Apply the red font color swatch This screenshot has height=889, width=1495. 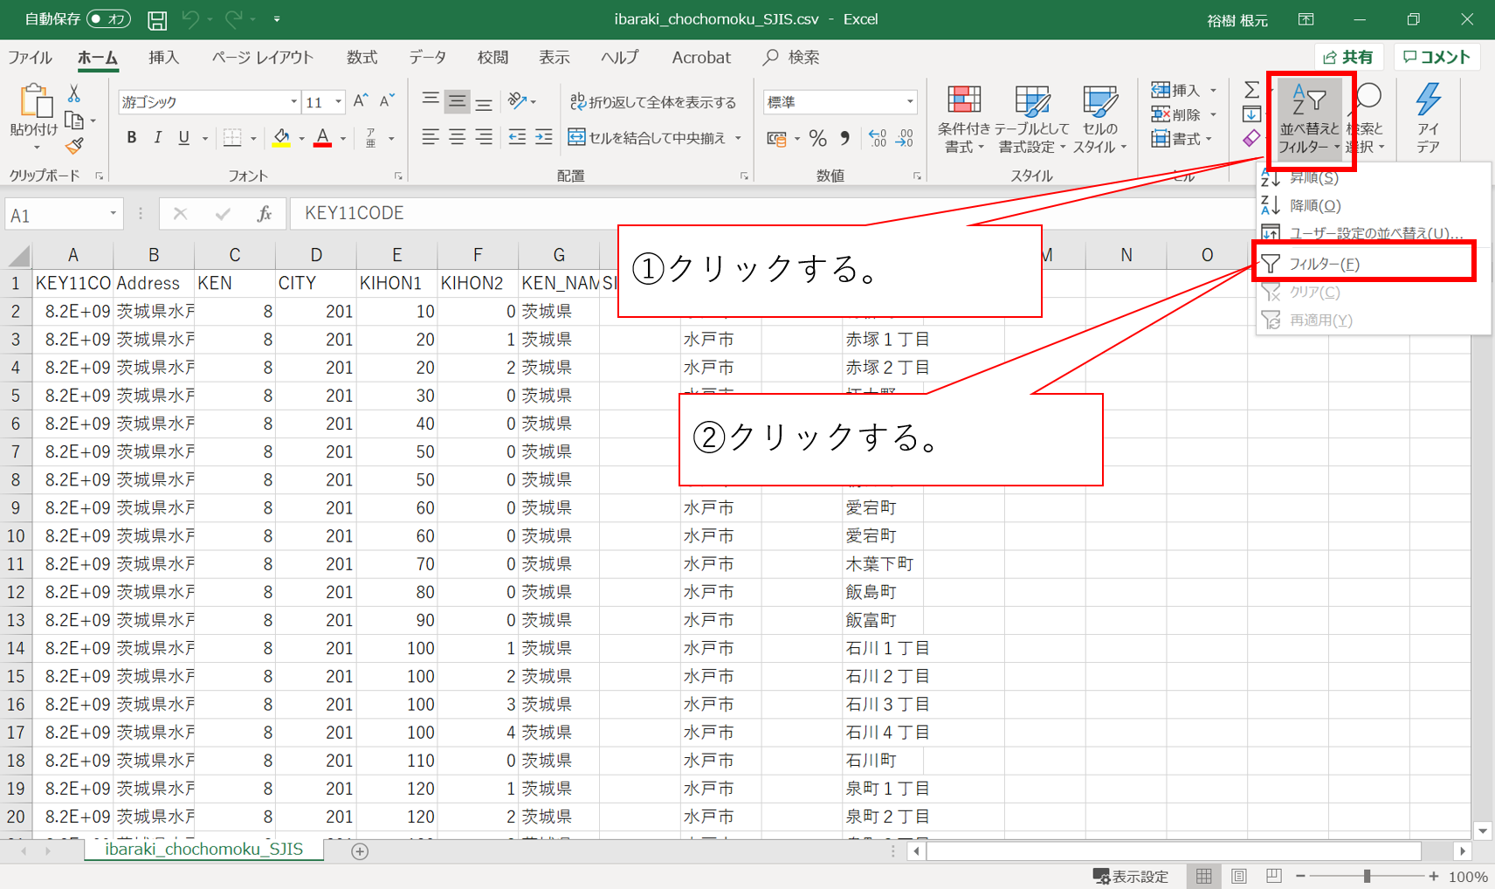coord(322,138)
